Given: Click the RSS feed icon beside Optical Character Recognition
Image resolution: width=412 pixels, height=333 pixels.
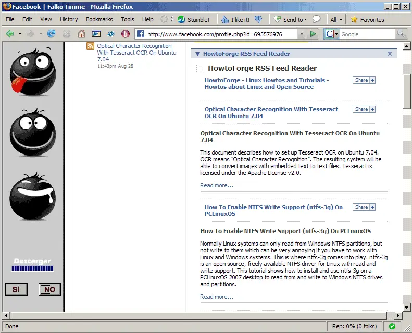Looking at the screenshot, I should [91, 46].
